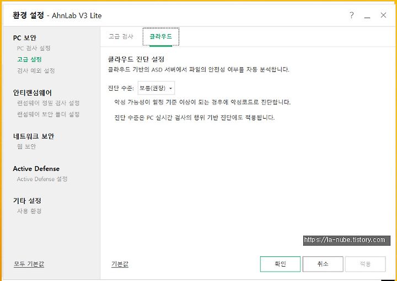Click the 네트워크 보안 section heading
Viewport: 397px width, 281px height.
[x=33, y=136]
